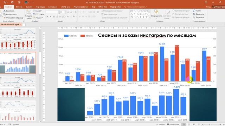Click Примечания comments button in status bar
This screenshot has height=126, width=225.
[x=173, y=125]
